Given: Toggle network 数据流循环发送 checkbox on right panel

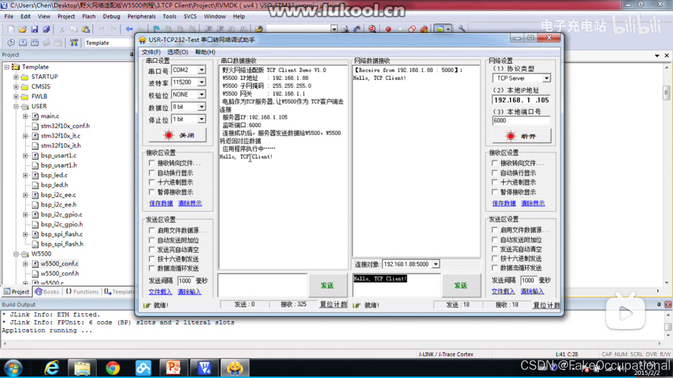Looking at the screenshot, I should pos(495,268).
